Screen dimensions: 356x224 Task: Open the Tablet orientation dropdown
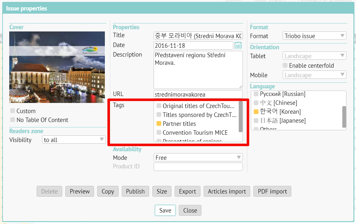click(x=314, y=56)
